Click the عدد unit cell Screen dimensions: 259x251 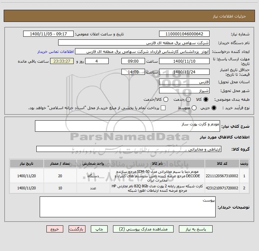(x=93, y=188)
